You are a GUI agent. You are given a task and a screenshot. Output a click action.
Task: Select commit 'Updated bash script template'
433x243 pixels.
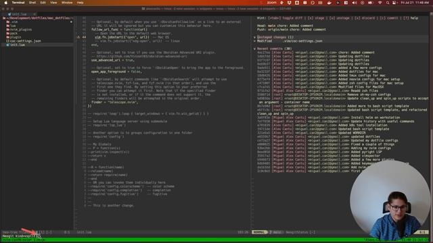tap(323, 129)
